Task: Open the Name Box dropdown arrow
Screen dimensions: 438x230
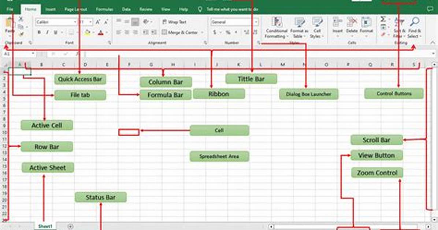Action: click(x=33, y=53)
